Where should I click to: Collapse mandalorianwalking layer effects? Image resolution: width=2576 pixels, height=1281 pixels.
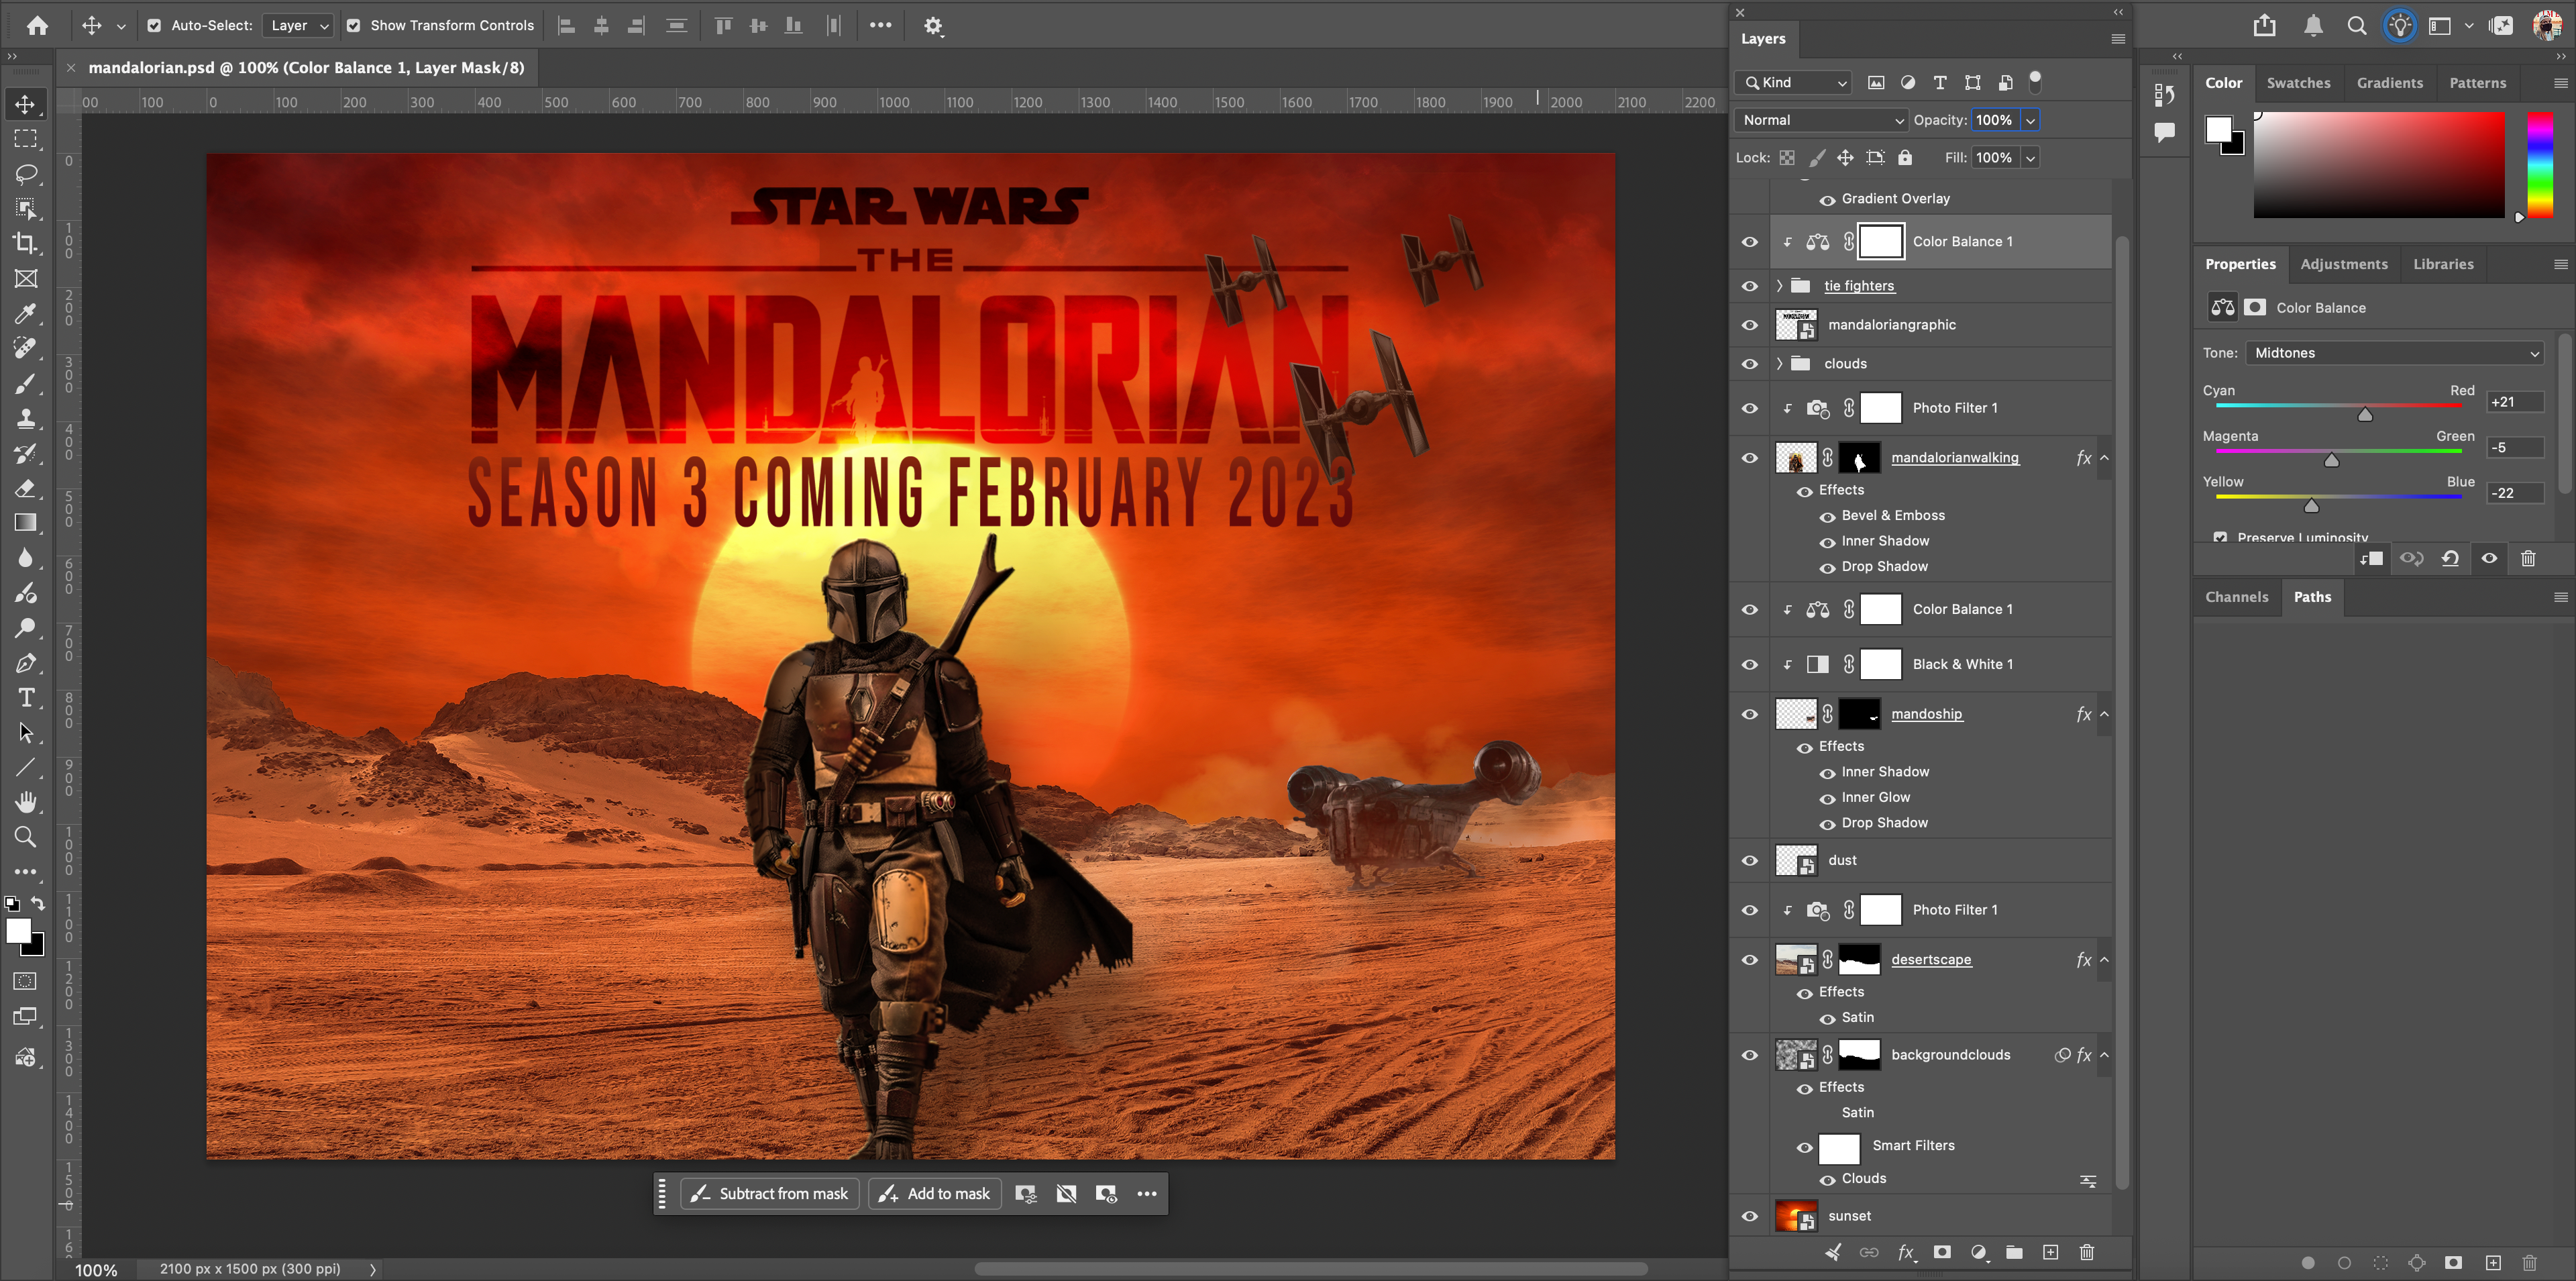tap(2104, 458)
